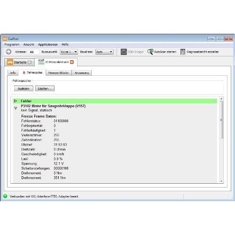Click the Adresse input field

click(34, 52)
